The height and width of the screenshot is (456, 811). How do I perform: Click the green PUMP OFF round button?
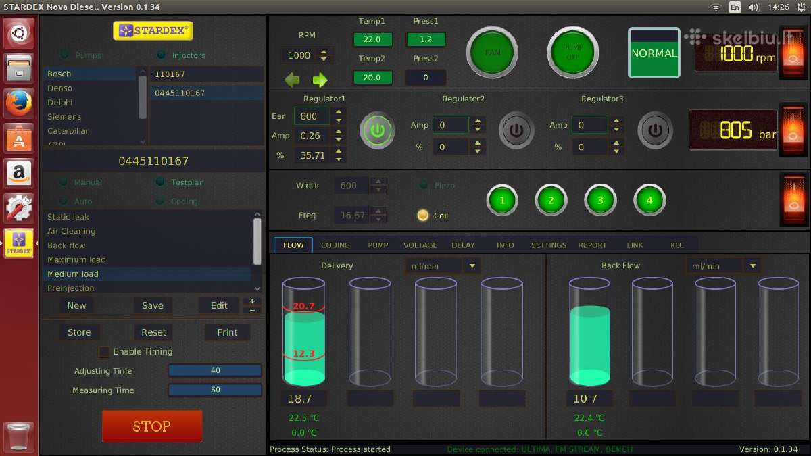tap(572, 53)
